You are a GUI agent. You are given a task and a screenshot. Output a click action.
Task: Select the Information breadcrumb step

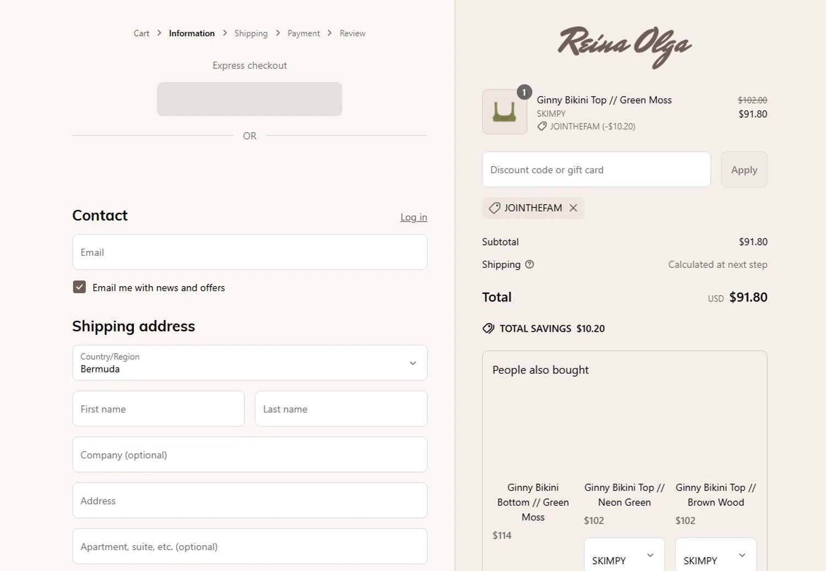(x=192, y=34)
